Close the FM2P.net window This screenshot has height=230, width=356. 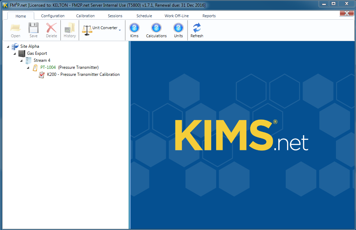coord(347,4)
